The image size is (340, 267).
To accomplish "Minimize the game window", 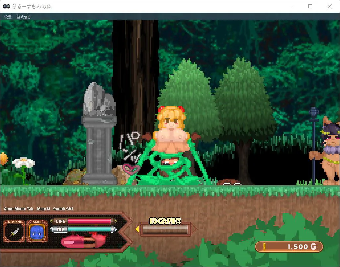I will click(x=291, y=6).
